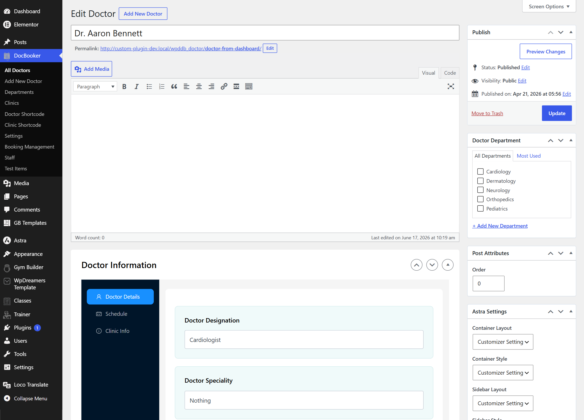This screenshot has height=420, width=584.
Task: Open Screen Options panel
Action: click(x=549, y=6)
